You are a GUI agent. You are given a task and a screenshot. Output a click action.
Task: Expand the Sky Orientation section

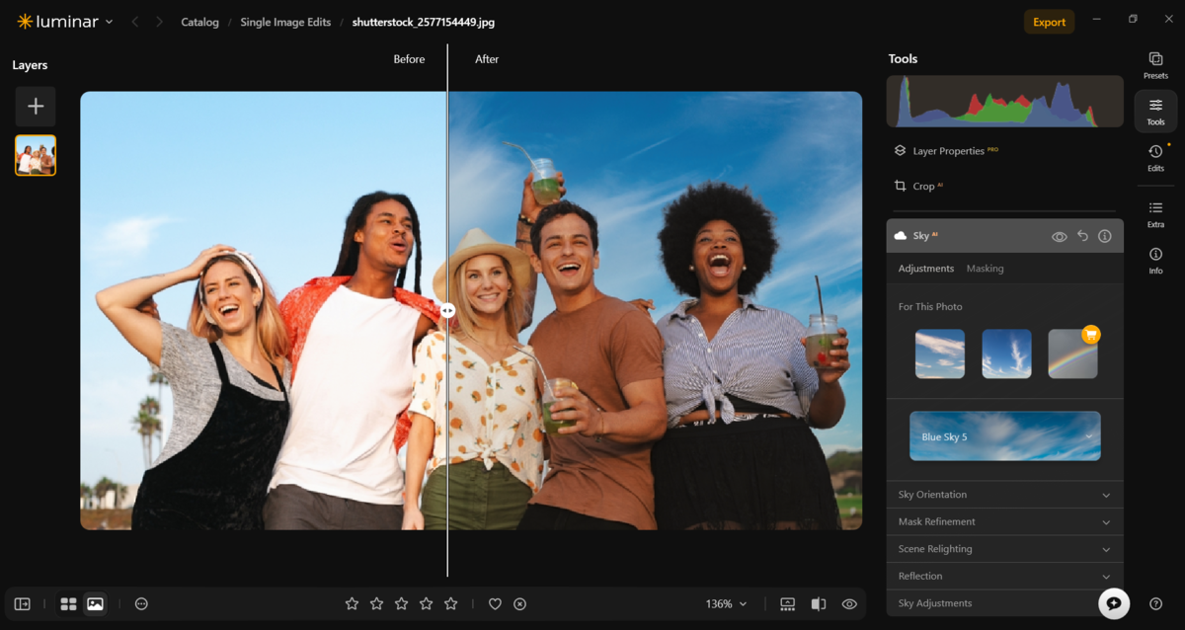click(x=1004, y=495)
